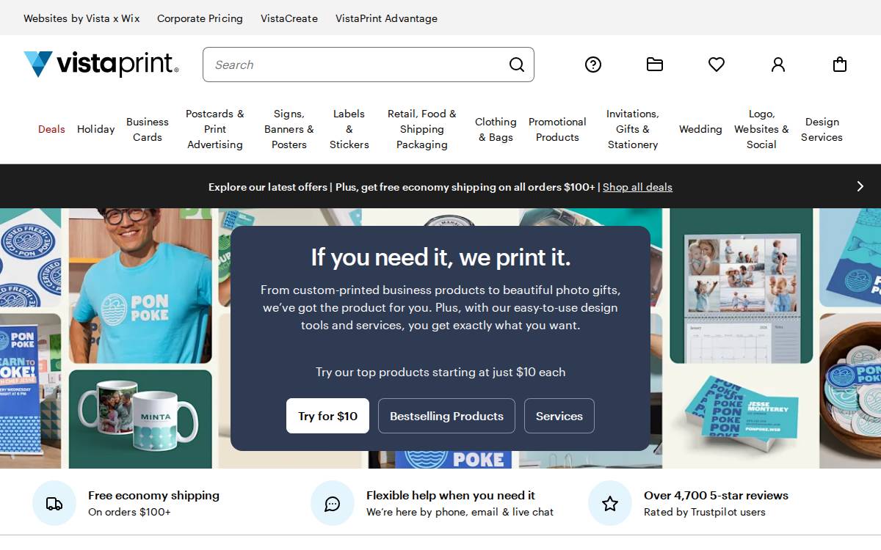Click 'On orders $100+' text
Image resolution: width=881 pixels, height=550 pixels.
click(129, 512)
